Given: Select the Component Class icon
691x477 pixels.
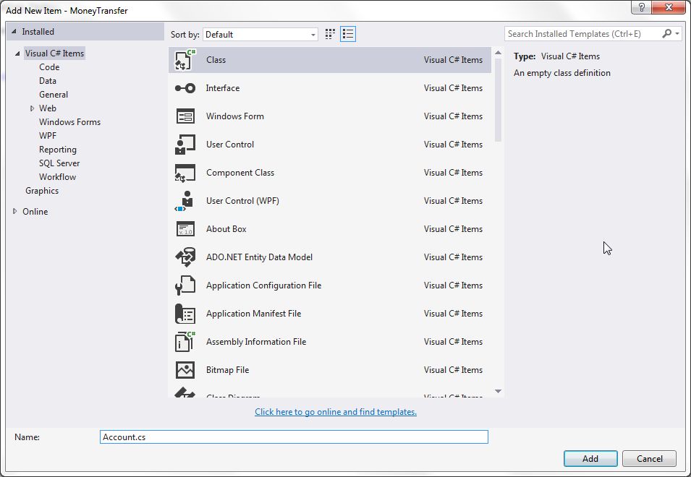Looking at the screenshot, I should tap(185, 173).
